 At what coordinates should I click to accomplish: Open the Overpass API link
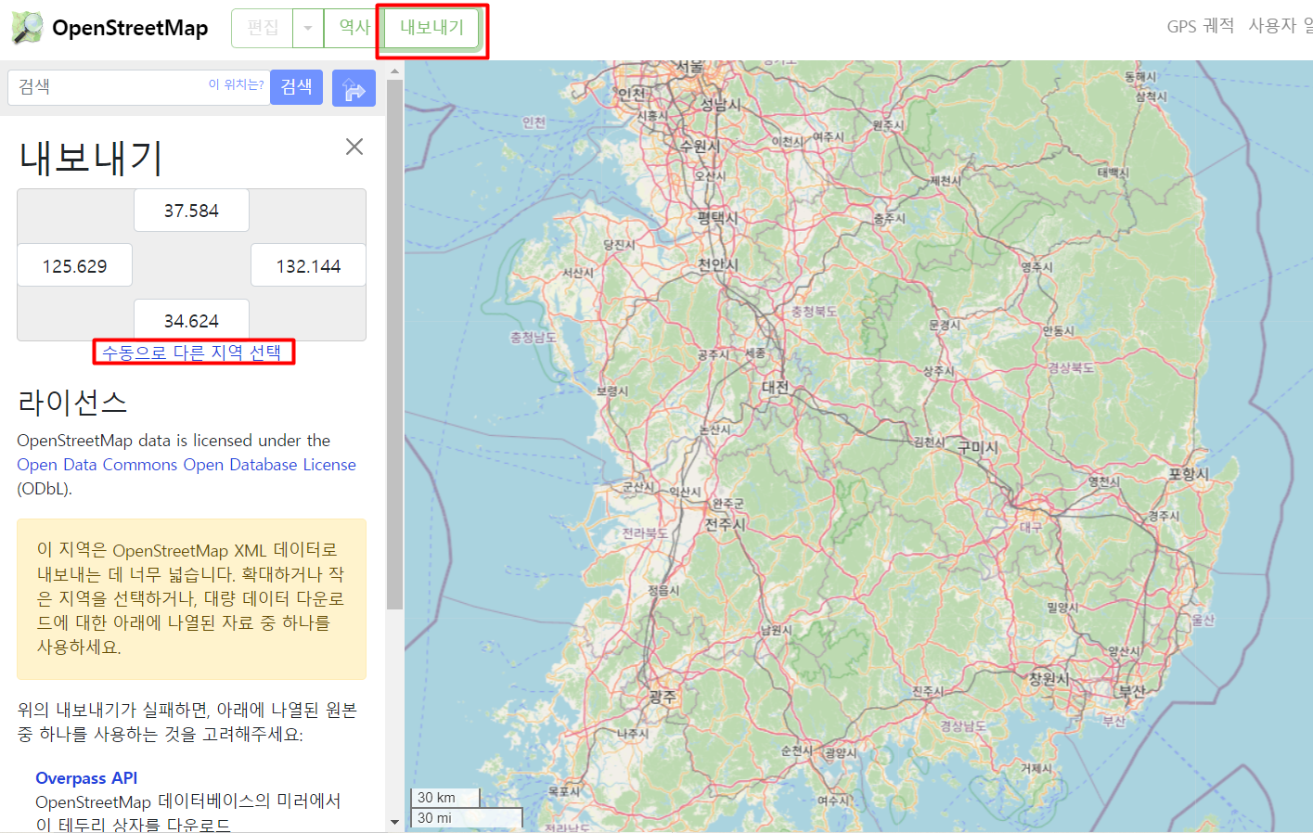[x=86, y=778]
